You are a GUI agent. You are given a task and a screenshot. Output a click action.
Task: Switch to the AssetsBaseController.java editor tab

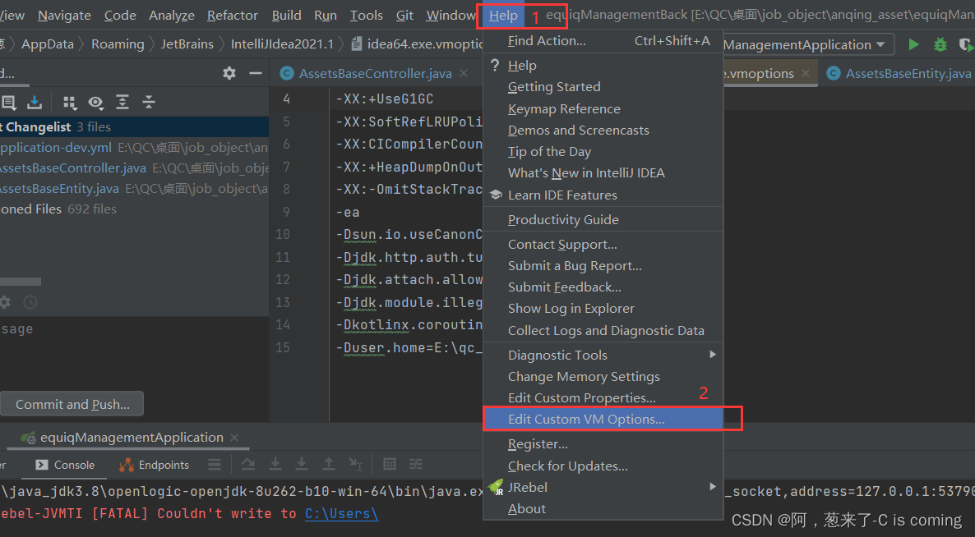[x=375, y=73]
